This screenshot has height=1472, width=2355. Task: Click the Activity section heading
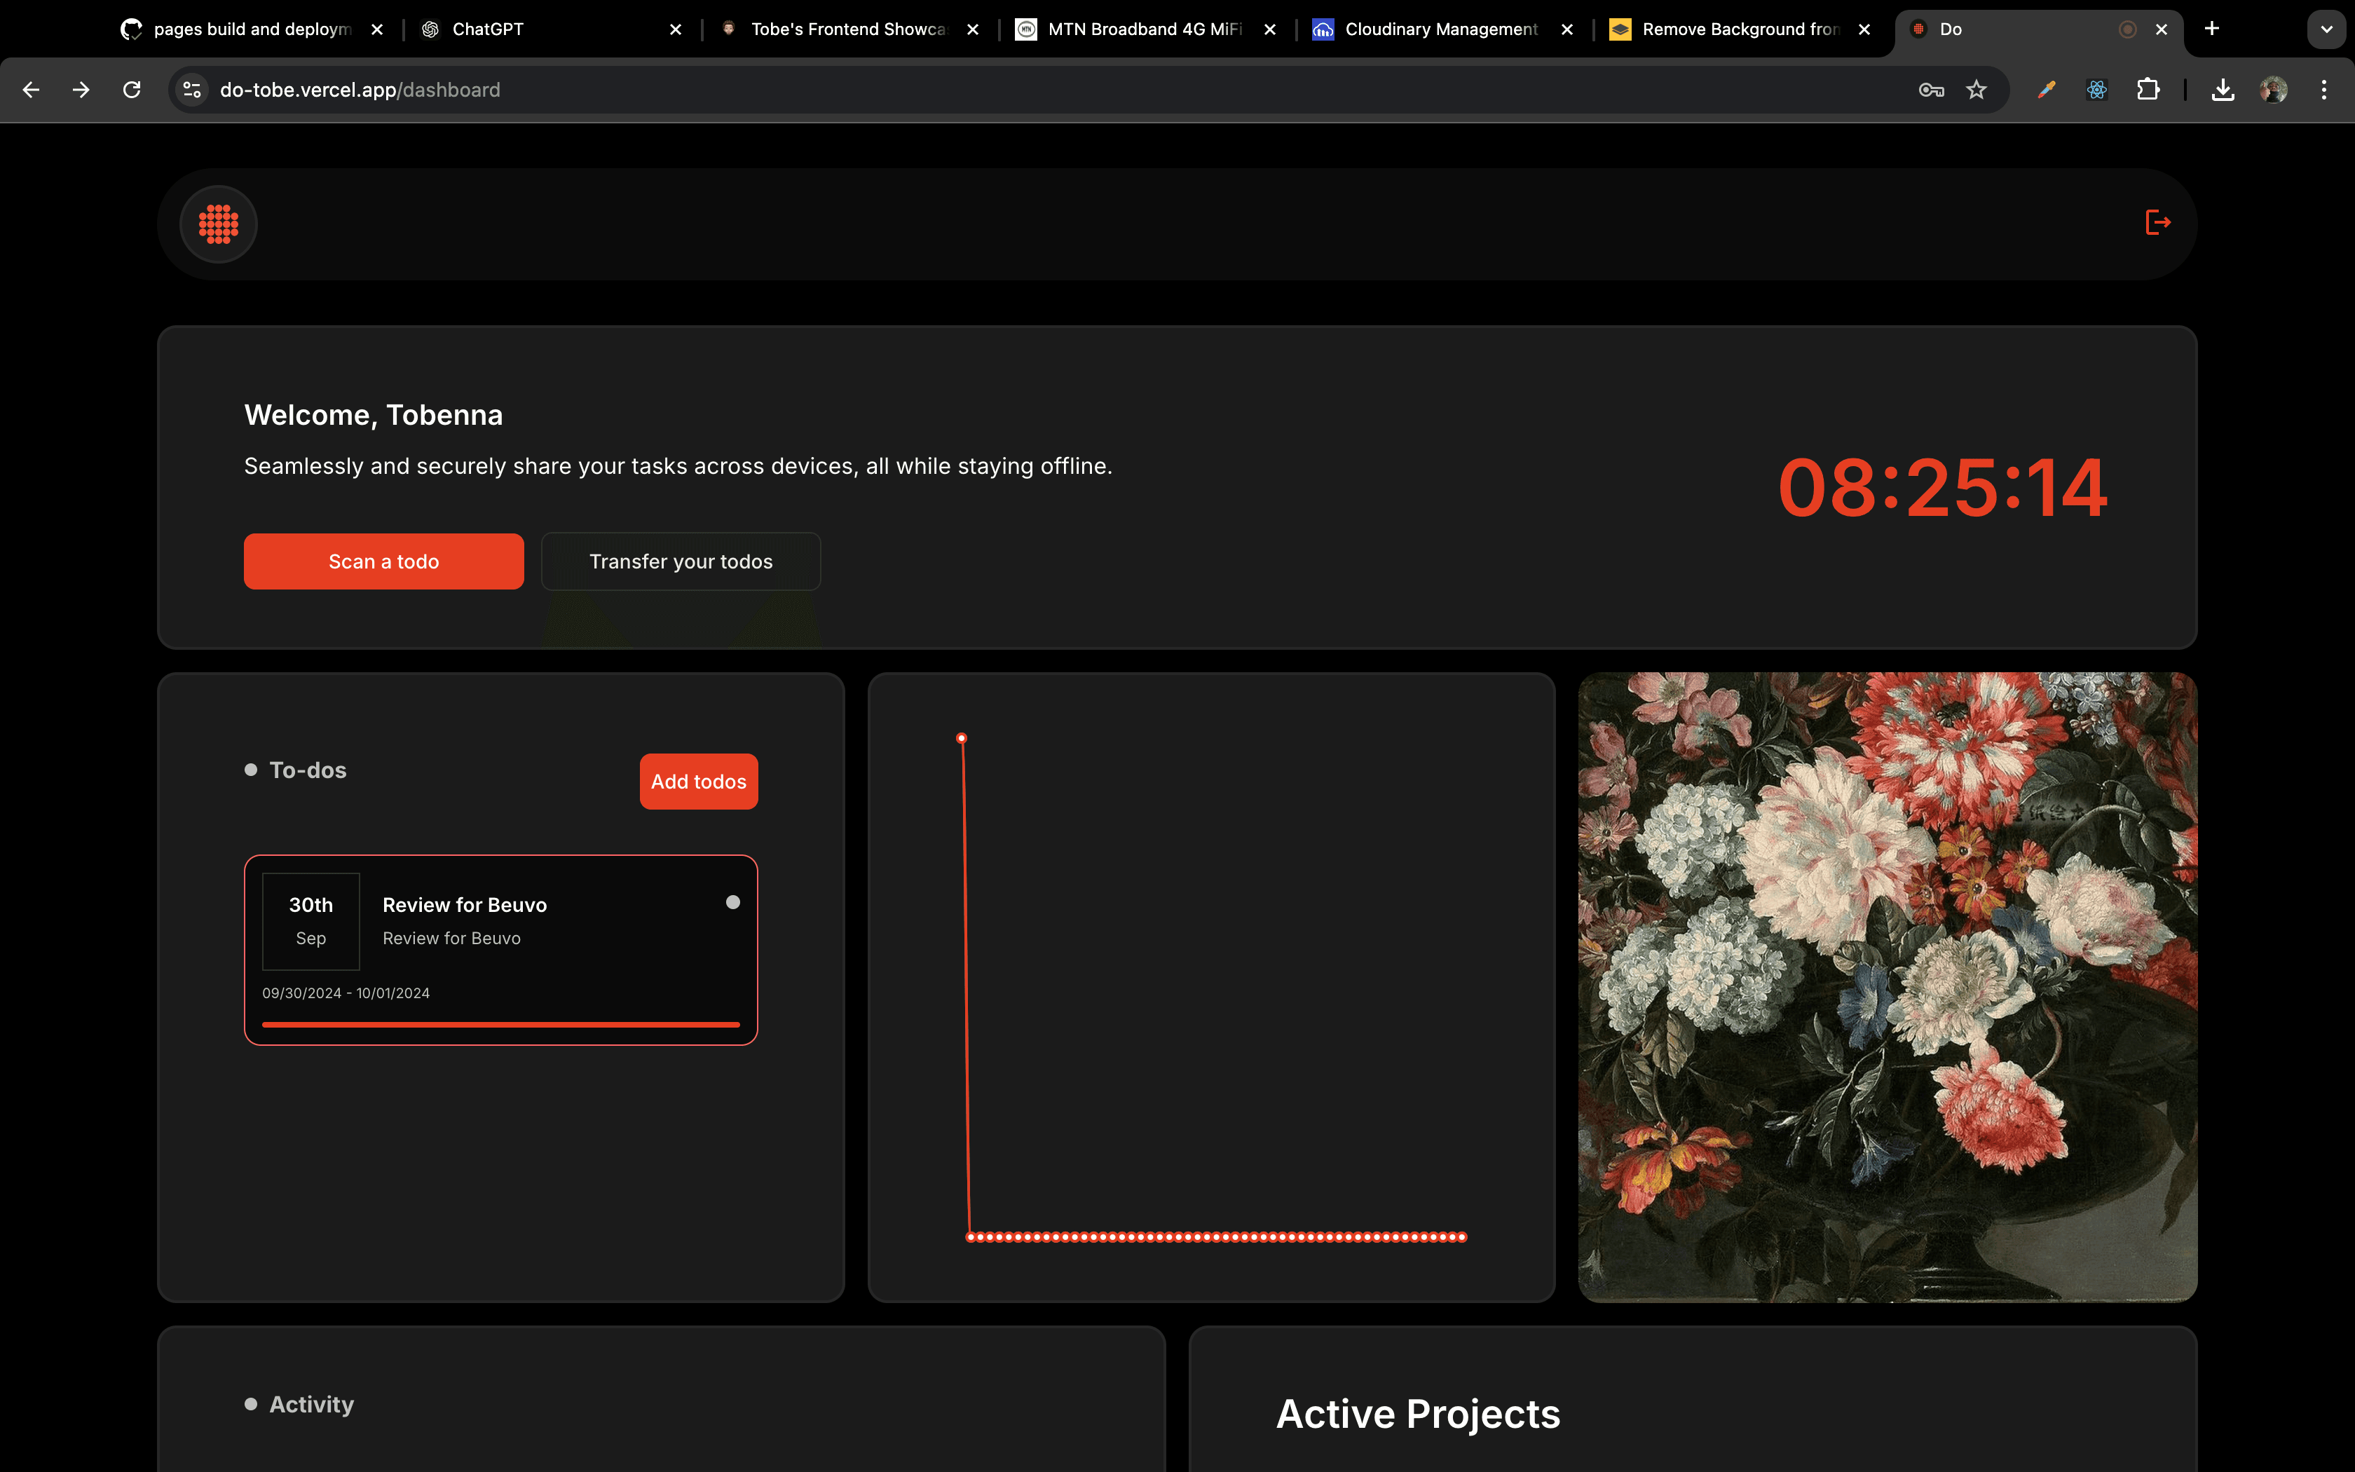click(311, 1404)
